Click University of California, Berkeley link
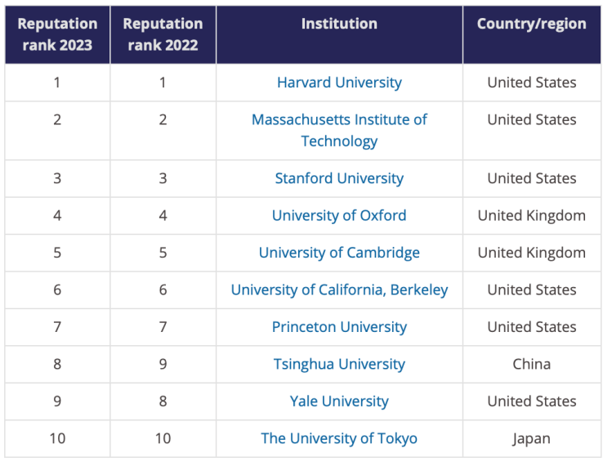 point(339,290)
